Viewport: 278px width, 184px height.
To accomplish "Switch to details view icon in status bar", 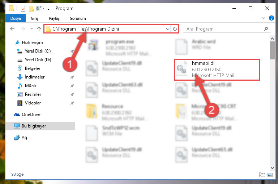I will click(262, 175).
